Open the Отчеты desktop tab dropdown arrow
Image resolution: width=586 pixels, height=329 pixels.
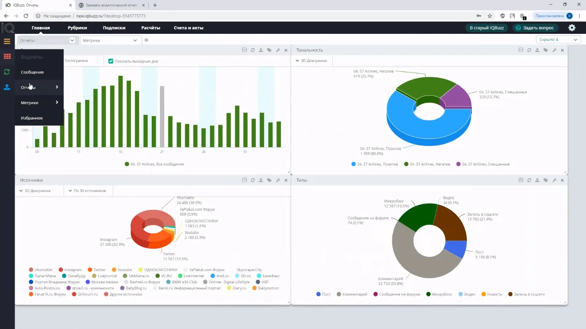click(72, 40)
